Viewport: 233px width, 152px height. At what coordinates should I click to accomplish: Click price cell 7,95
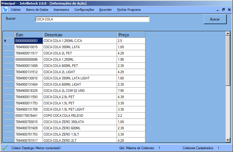coord(131,90)
